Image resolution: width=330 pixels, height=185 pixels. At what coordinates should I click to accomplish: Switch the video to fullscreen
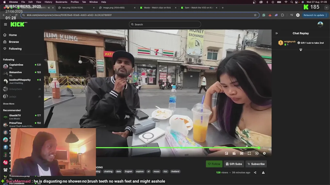(x=249, y=153)
